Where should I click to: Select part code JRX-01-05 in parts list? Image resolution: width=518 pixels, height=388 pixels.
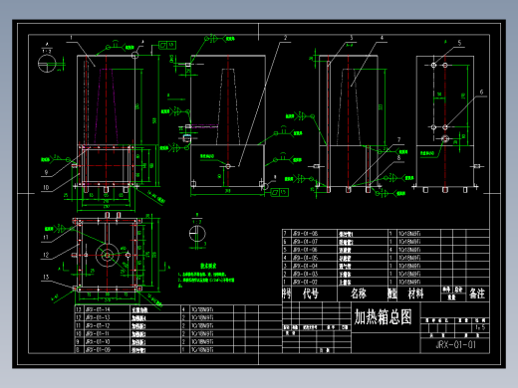[305, 258]
